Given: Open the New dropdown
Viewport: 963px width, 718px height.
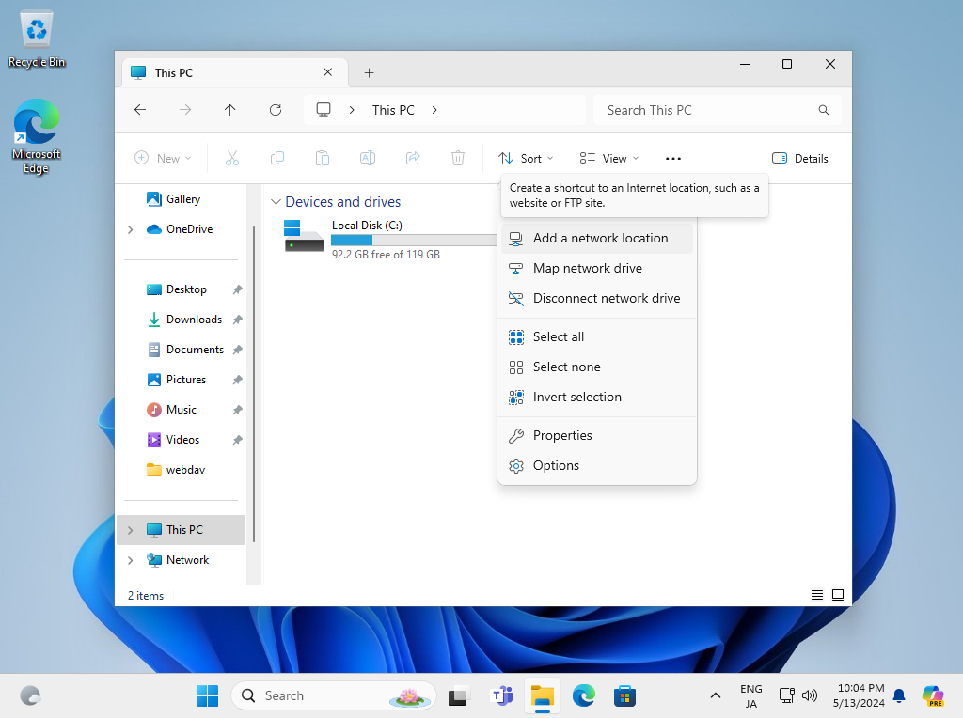Looking at the screenshot, I should [163, 158].
